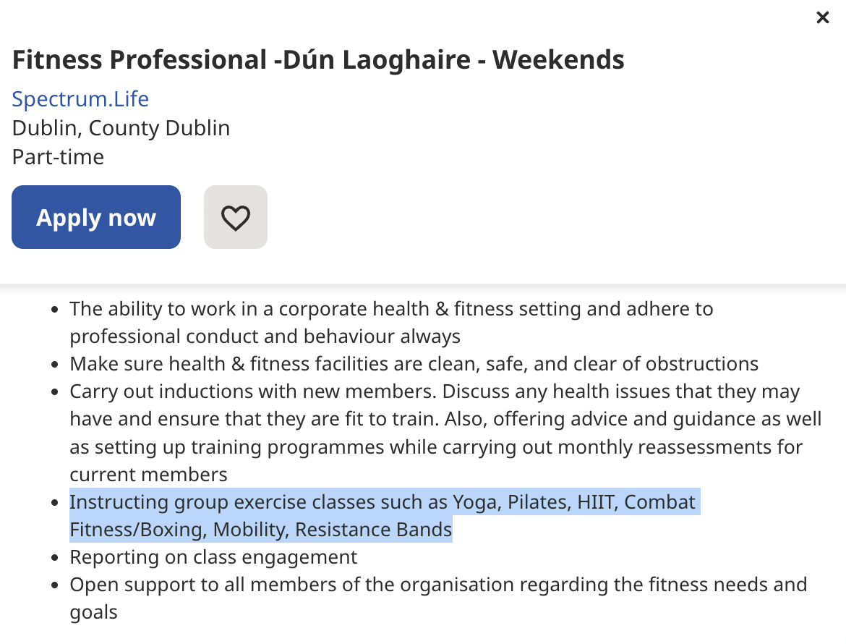Select the Reporting on class engagement bullet
This screenshot has height=644, width=846.
(213, 557)
